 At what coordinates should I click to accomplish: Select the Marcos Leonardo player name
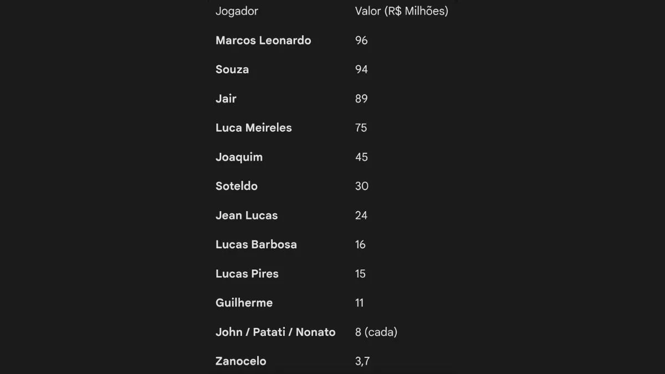tap(263, 40)
